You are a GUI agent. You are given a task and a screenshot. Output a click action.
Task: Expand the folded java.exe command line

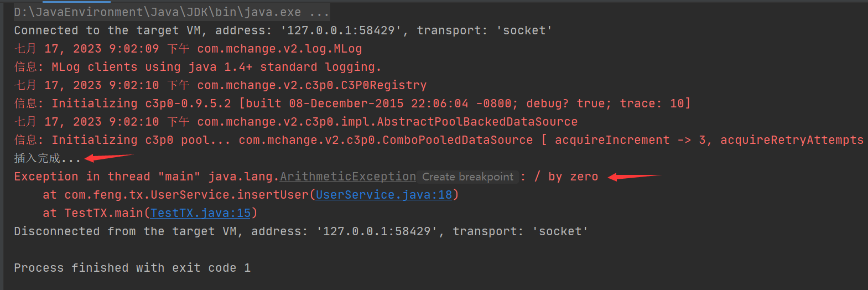pyautogui.click(x=319, y=12)
